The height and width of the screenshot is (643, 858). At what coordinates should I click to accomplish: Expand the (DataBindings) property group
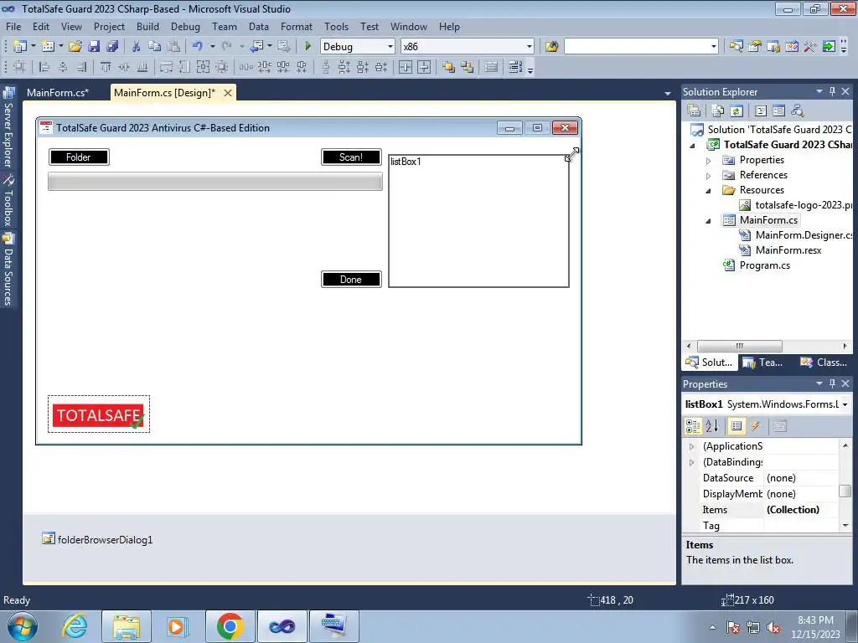691,462
